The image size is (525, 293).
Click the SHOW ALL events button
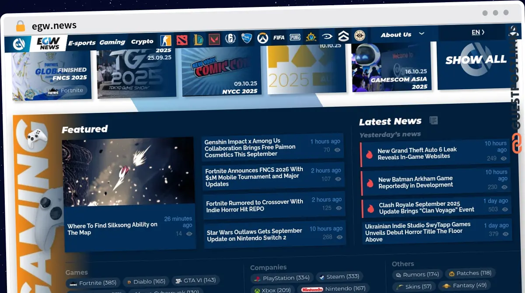(476, 60)
